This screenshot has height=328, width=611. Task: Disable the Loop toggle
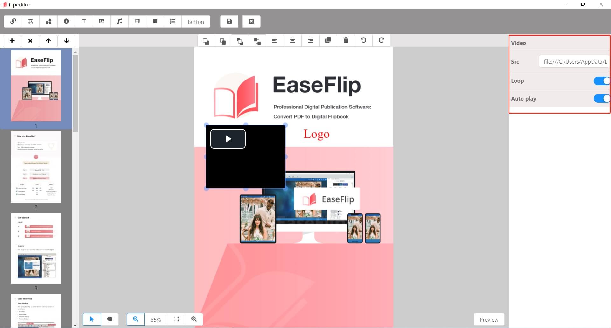(601, 81)
